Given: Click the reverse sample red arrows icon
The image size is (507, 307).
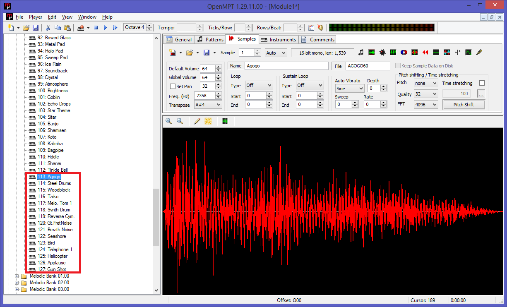Looking at the screenshot, I should tap(425, 53).
